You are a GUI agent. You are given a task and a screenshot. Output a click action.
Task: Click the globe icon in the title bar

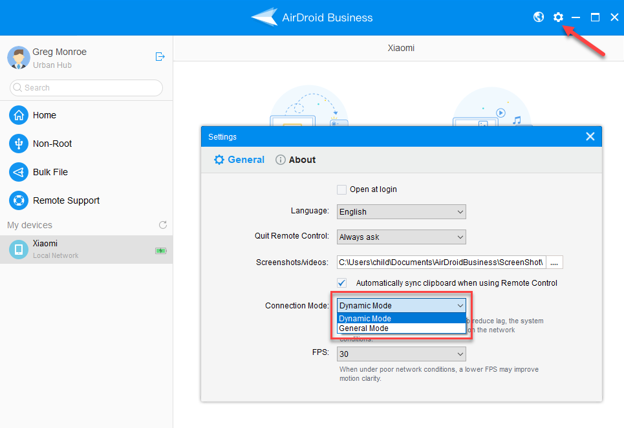539,17
